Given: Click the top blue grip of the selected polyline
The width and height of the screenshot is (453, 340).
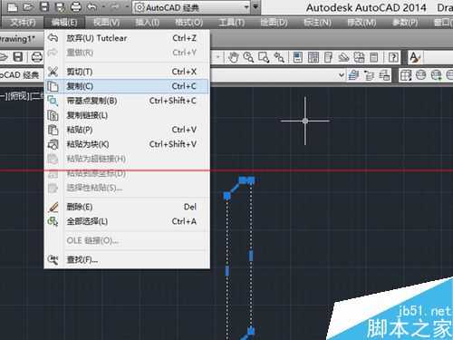Looking at the screenshot, I should click(x=246, y=180).
